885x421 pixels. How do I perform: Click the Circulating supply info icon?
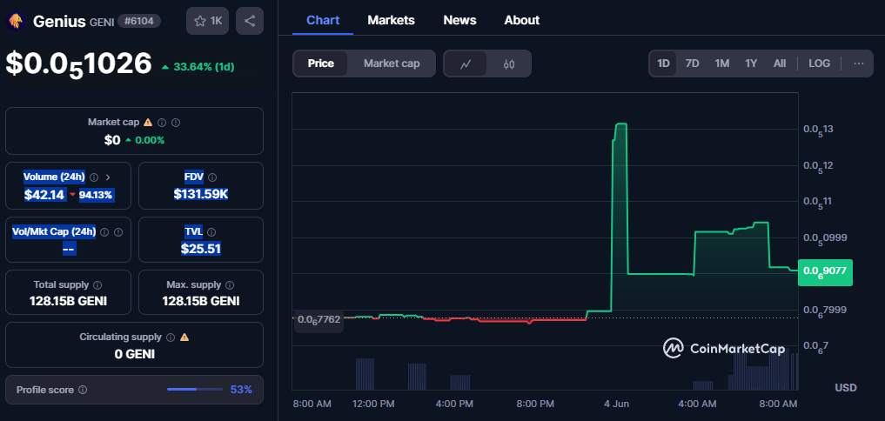(171, 337)
